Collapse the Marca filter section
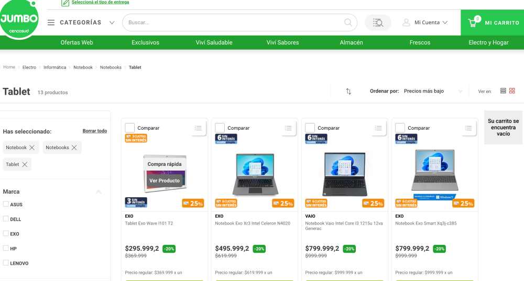Image resolution: width=524 pixels, height=281 pixels. coord(99,192)
